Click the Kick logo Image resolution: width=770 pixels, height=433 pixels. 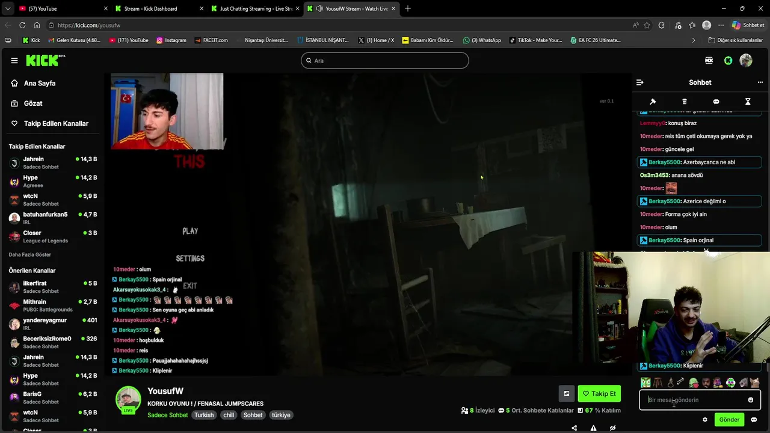(45, 60)
